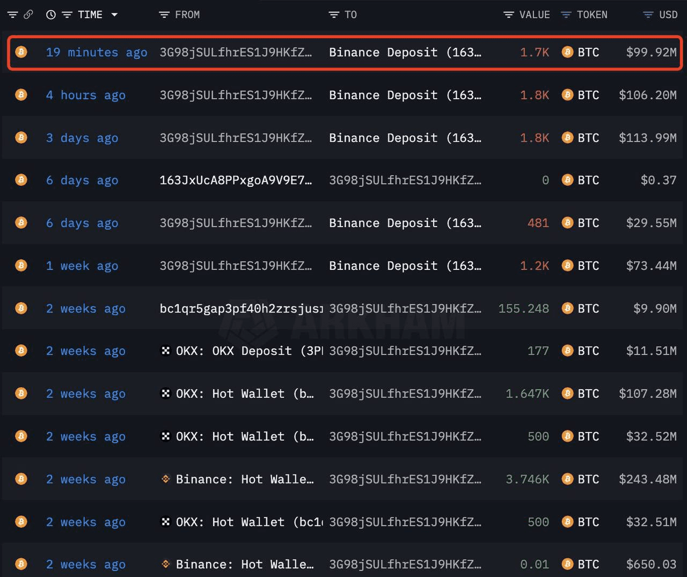687x577 pixels.
Task: Click the BTC token icon on $29.55M row
Action: (x=567, y=223)
